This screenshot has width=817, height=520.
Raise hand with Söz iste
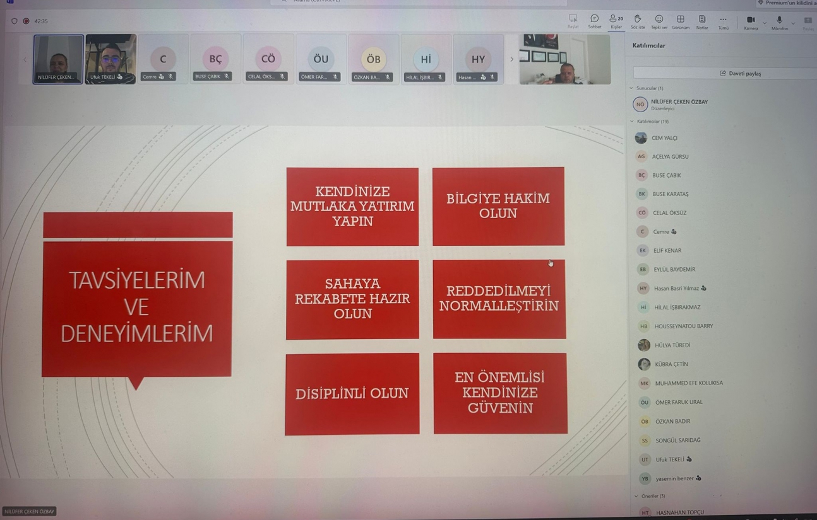click(638, 21)
